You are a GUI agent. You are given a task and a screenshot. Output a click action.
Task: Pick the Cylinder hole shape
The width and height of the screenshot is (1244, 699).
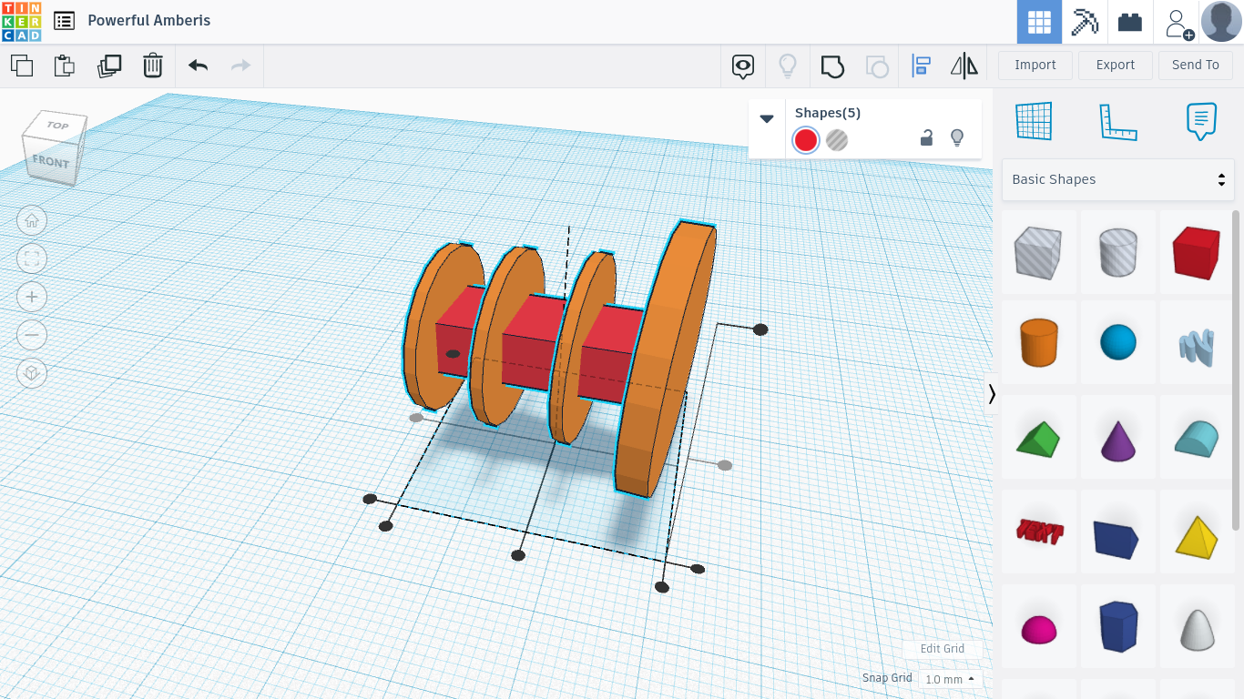(1118, 252)
